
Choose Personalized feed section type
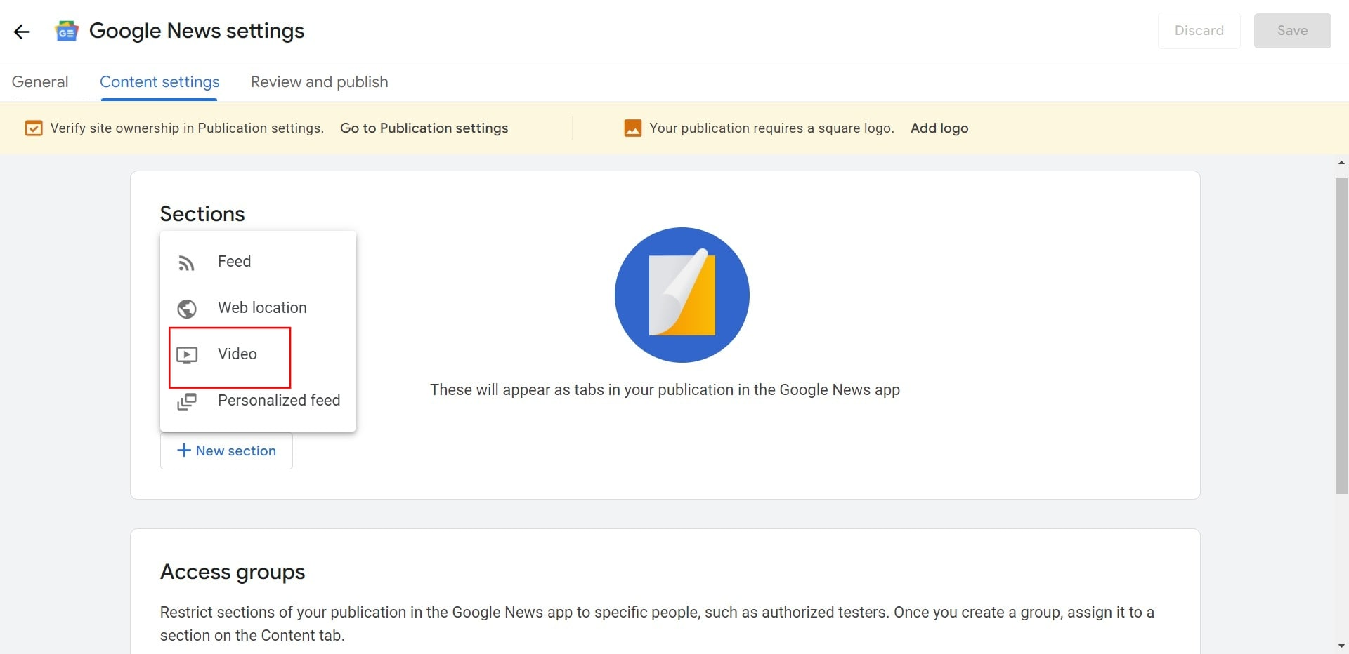tap(258, 400)
